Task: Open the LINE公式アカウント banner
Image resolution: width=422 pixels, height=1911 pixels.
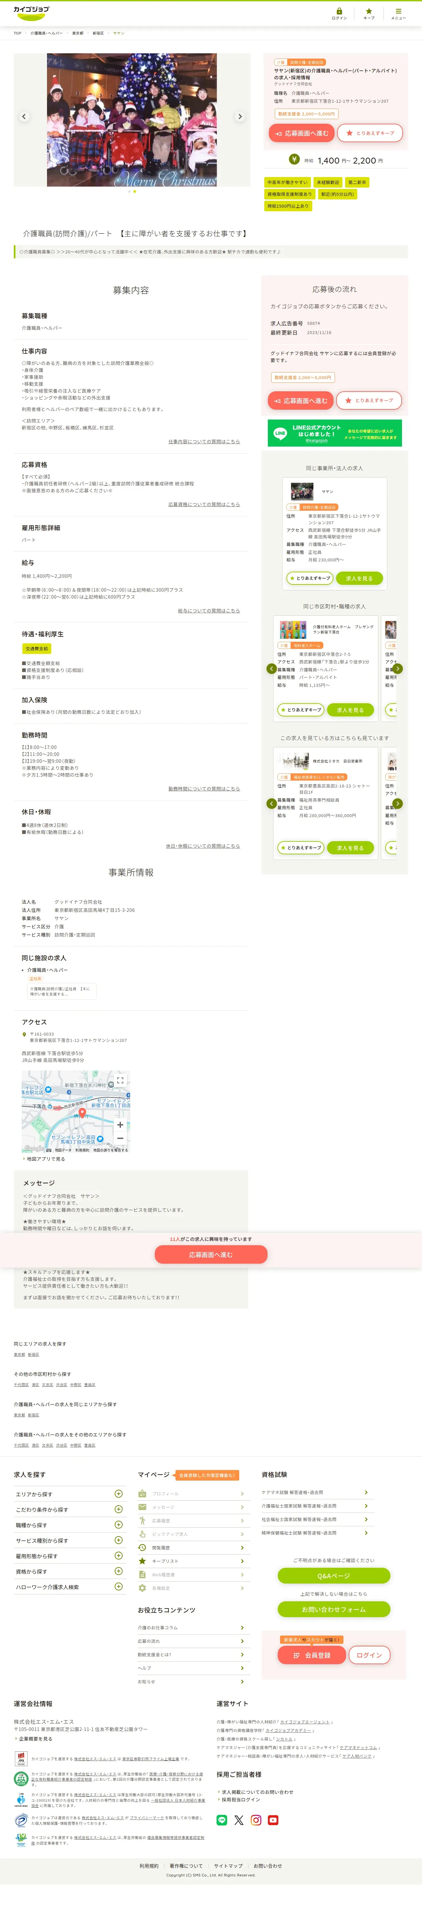Action: coord(335,433)
